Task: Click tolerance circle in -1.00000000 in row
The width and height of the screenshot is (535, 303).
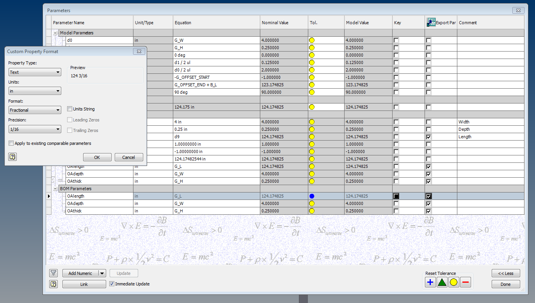Action: point(311,151)
